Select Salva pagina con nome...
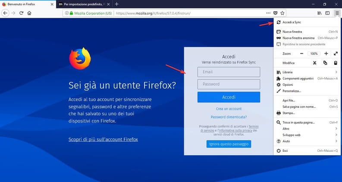 point(307,107)
